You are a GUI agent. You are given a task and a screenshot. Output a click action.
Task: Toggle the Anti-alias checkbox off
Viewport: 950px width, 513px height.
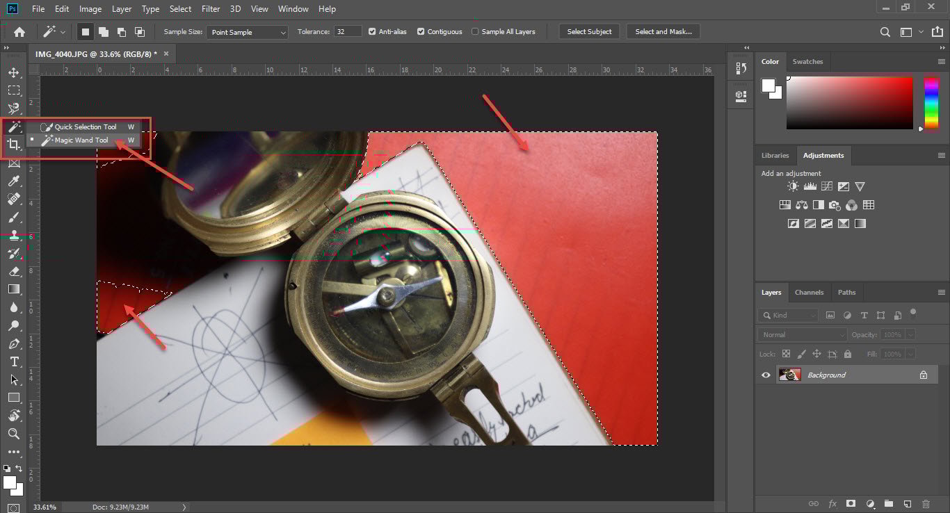coord(373,31)
